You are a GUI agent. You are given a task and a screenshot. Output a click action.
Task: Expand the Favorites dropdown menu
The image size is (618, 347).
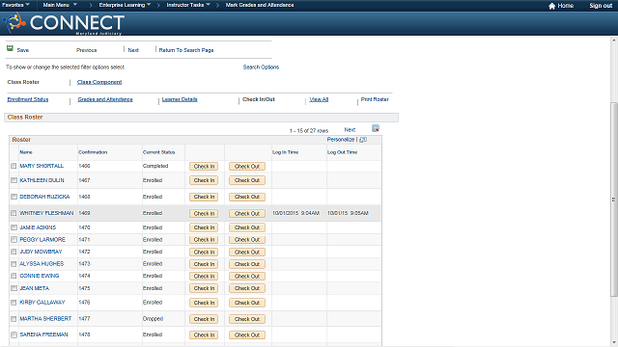[15, 5]
